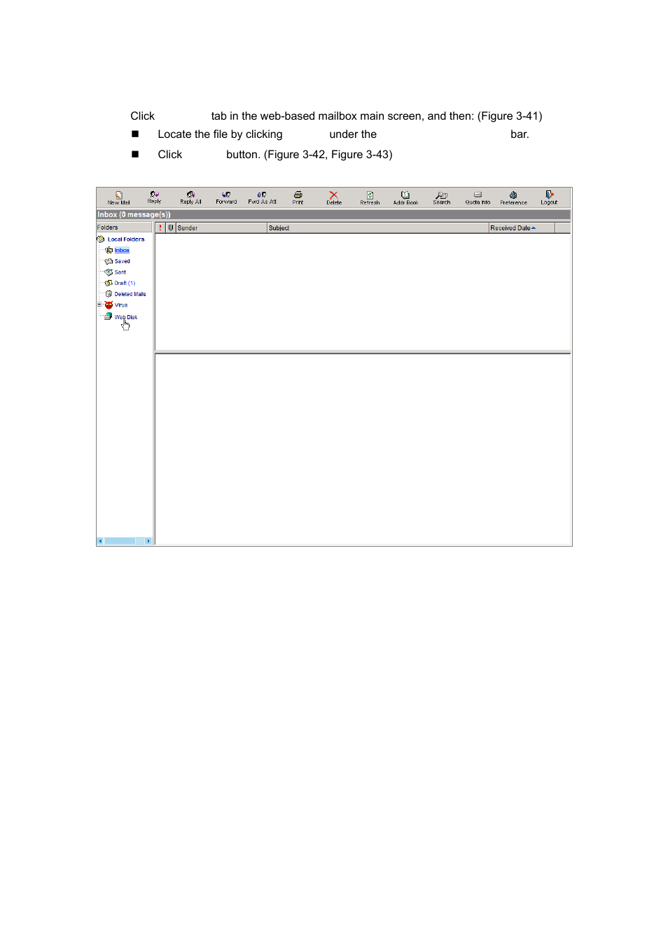Sort by attachment paperclip column

click(x=170, y=227)
